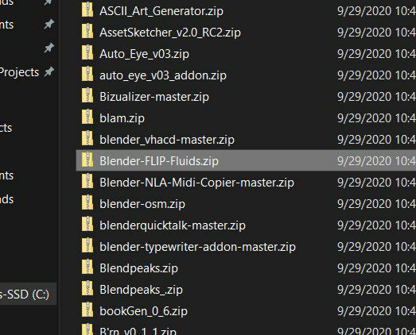Viewport: 416px width, 335px height.
Task: Click the date modified of blam.zip
Action: pyautogui.click(x=376, y=117)
